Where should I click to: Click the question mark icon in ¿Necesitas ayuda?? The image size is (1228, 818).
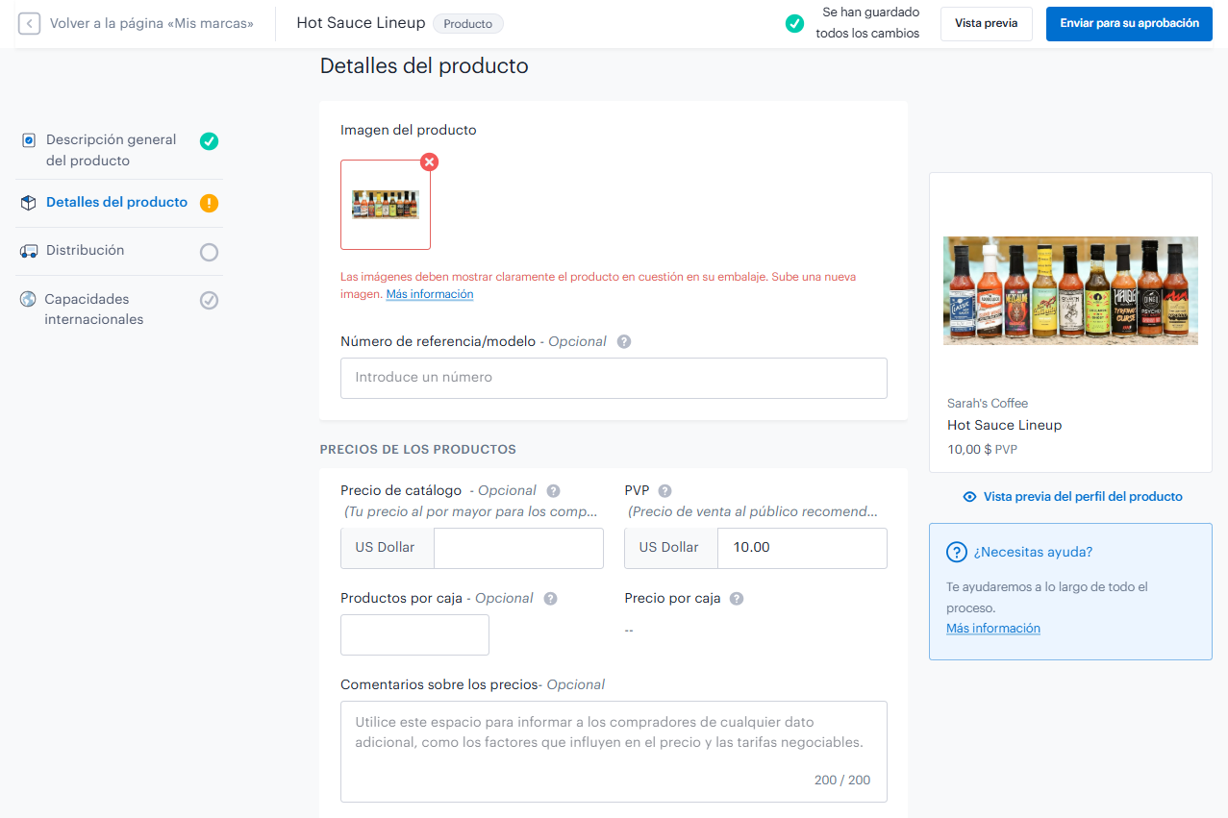(x=957, y=552)
